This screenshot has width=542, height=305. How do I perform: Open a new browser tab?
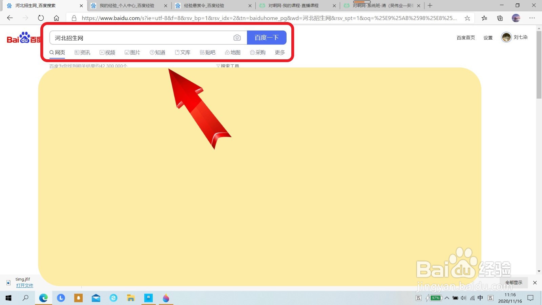point(430,5)
